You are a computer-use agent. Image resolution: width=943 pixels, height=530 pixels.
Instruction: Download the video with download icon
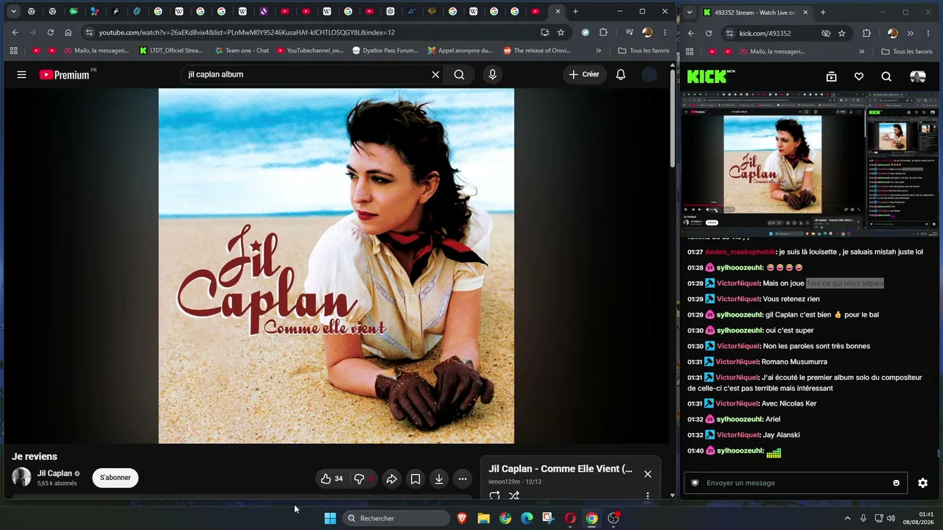[x=438, y=478]
